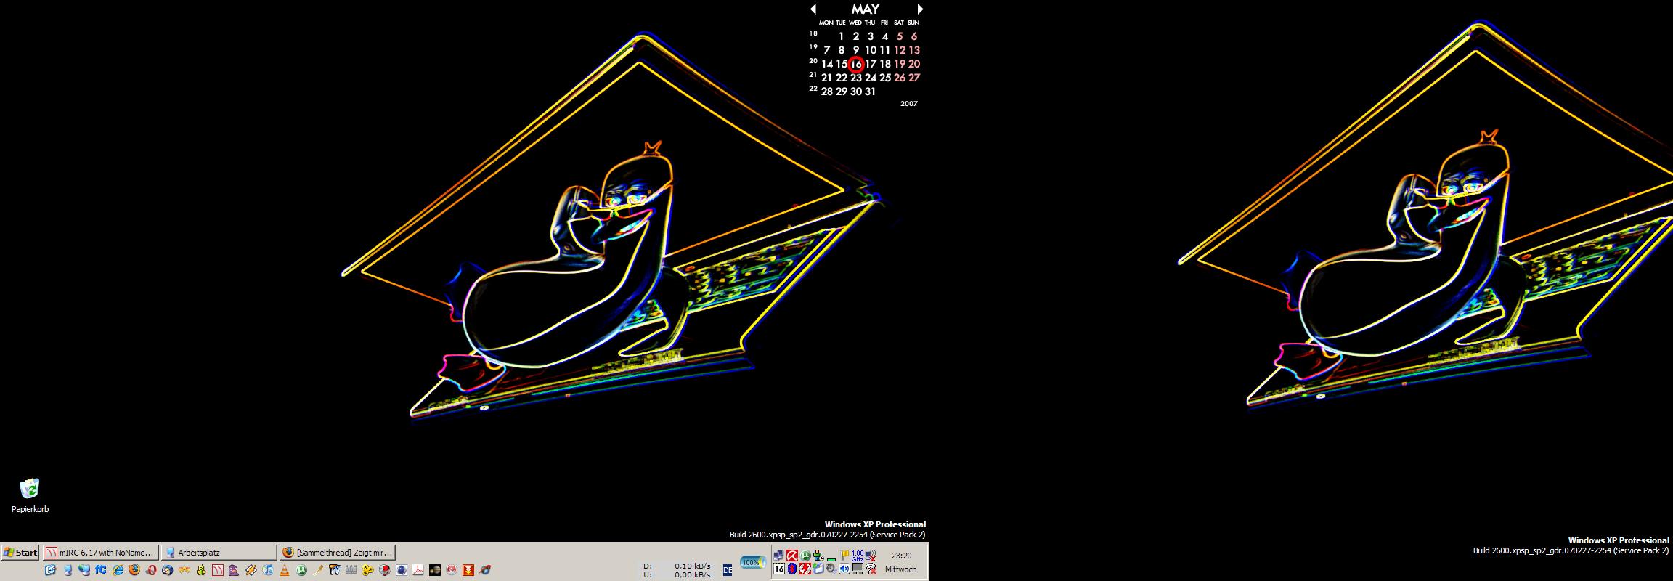Switch to the Arbeitsplatz taskbar window
Viewport: 1673px width, 581px height.
[219, 553]
